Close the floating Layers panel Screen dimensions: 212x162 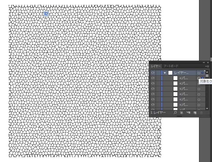(208, 62)
